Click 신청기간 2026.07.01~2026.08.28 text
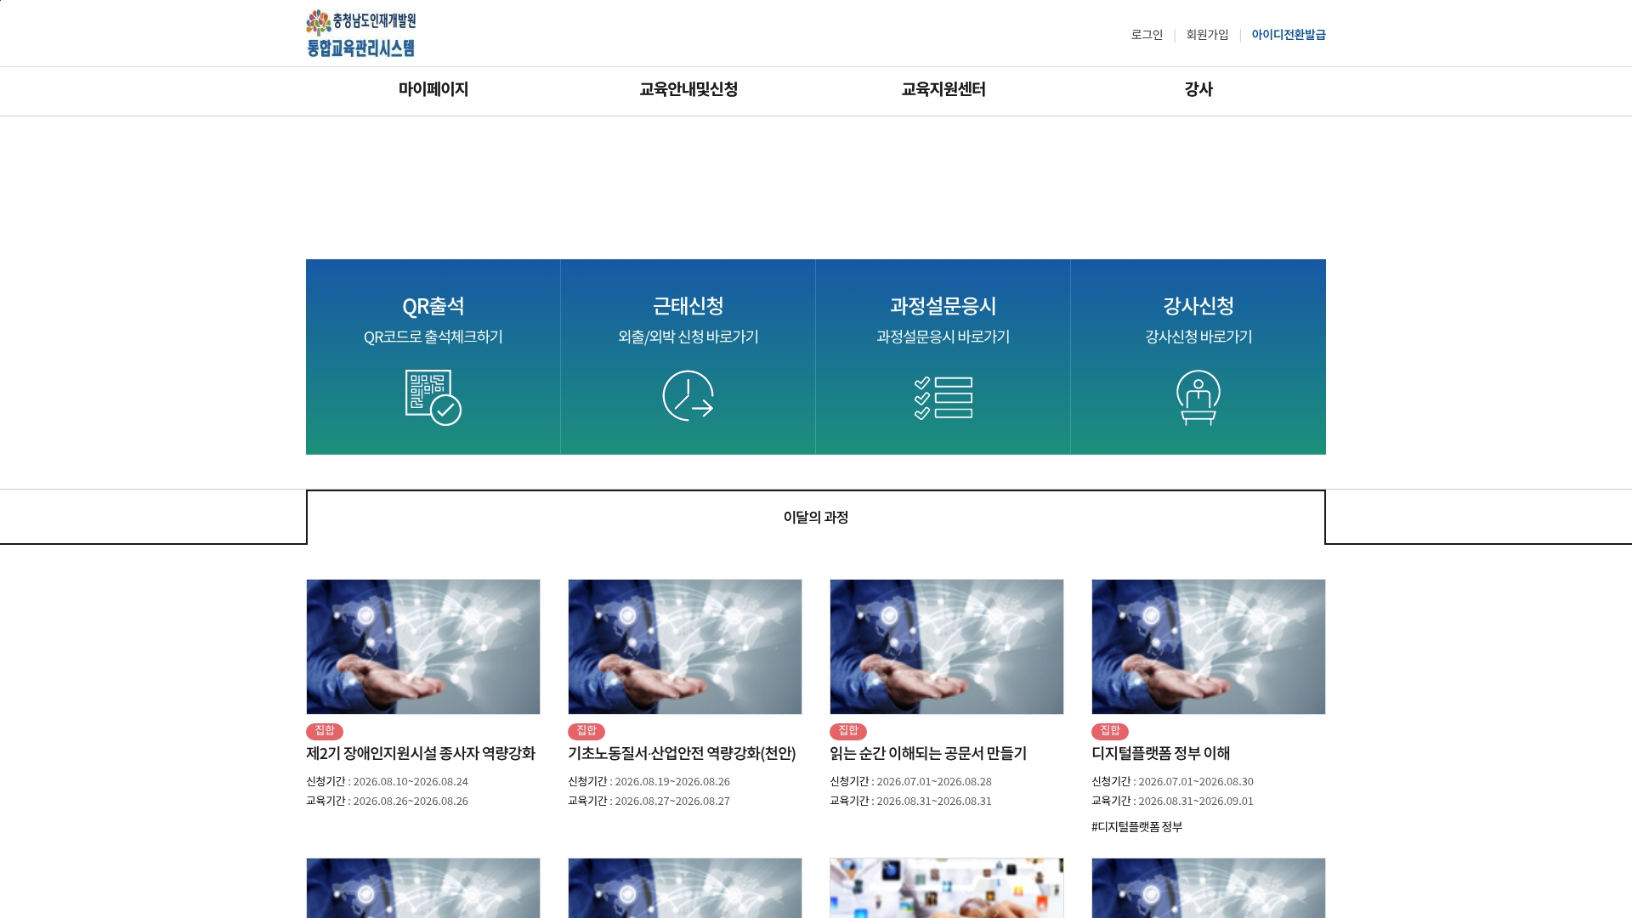The image size is (1632, 918). pyautogui.click(x=911, y=781)
